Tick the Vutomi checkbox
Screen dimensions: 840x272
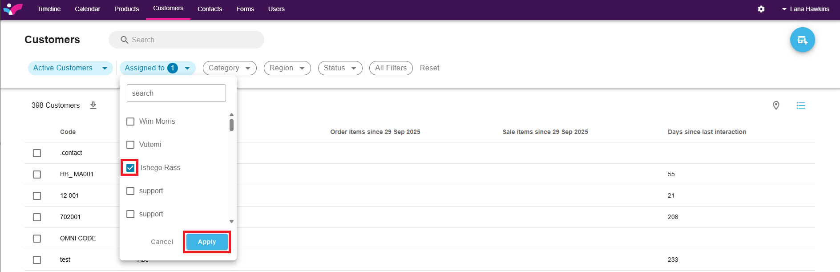pyautogui.click(x=130, y=145)
